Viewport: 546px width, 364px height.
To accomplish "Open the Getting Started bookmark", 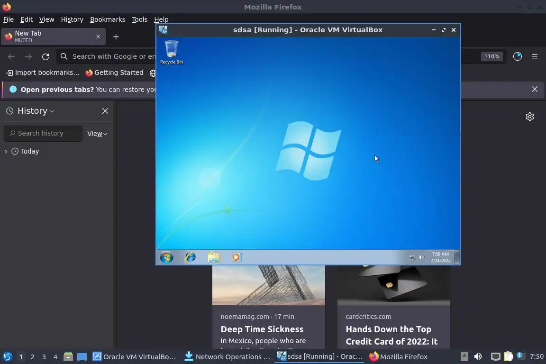I will [115, 73].
